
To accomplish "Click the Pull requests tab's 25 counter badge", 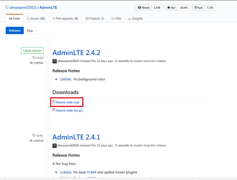I will (76, 18).
